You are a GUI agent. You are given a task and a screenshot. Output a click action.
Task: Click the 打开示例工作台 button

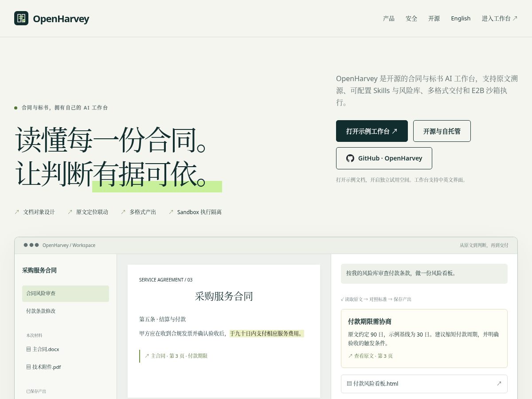pyautogui.click(x=372, y=131)
